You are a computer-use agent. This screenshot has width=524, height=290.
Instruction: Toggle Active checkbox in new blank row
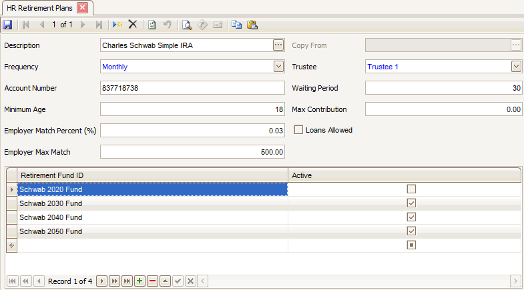coord(411,245)
